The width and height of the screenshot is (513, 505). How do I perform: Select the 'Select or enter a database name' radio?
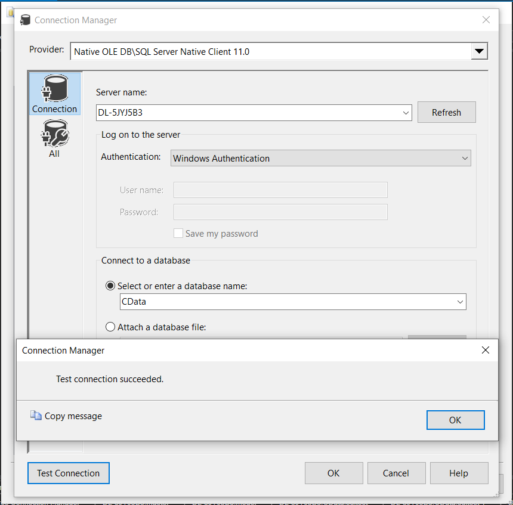pos(110,286)
